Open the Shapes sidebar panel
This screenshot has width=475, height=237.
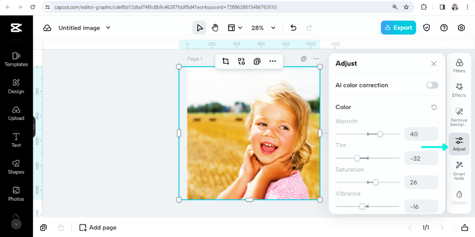click(16, 167)
